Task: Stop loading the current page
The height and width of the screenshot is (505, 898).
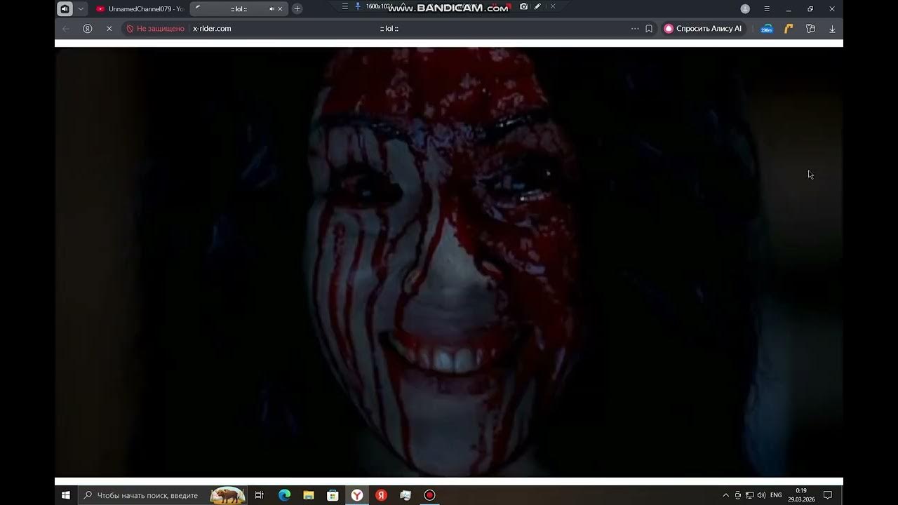Action: tap(109, 29)
